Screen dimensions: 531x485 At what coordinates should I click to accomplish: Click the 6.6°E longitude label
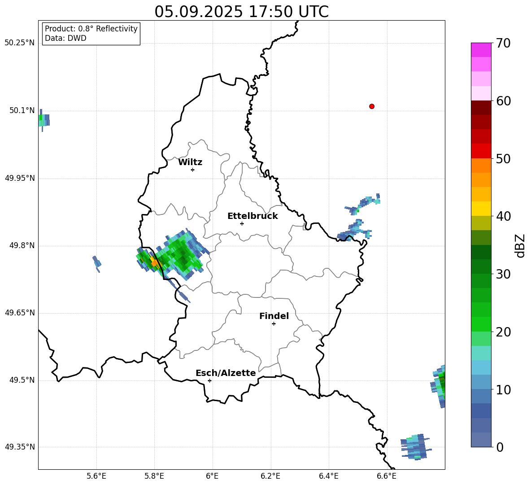tap(387, 476)
